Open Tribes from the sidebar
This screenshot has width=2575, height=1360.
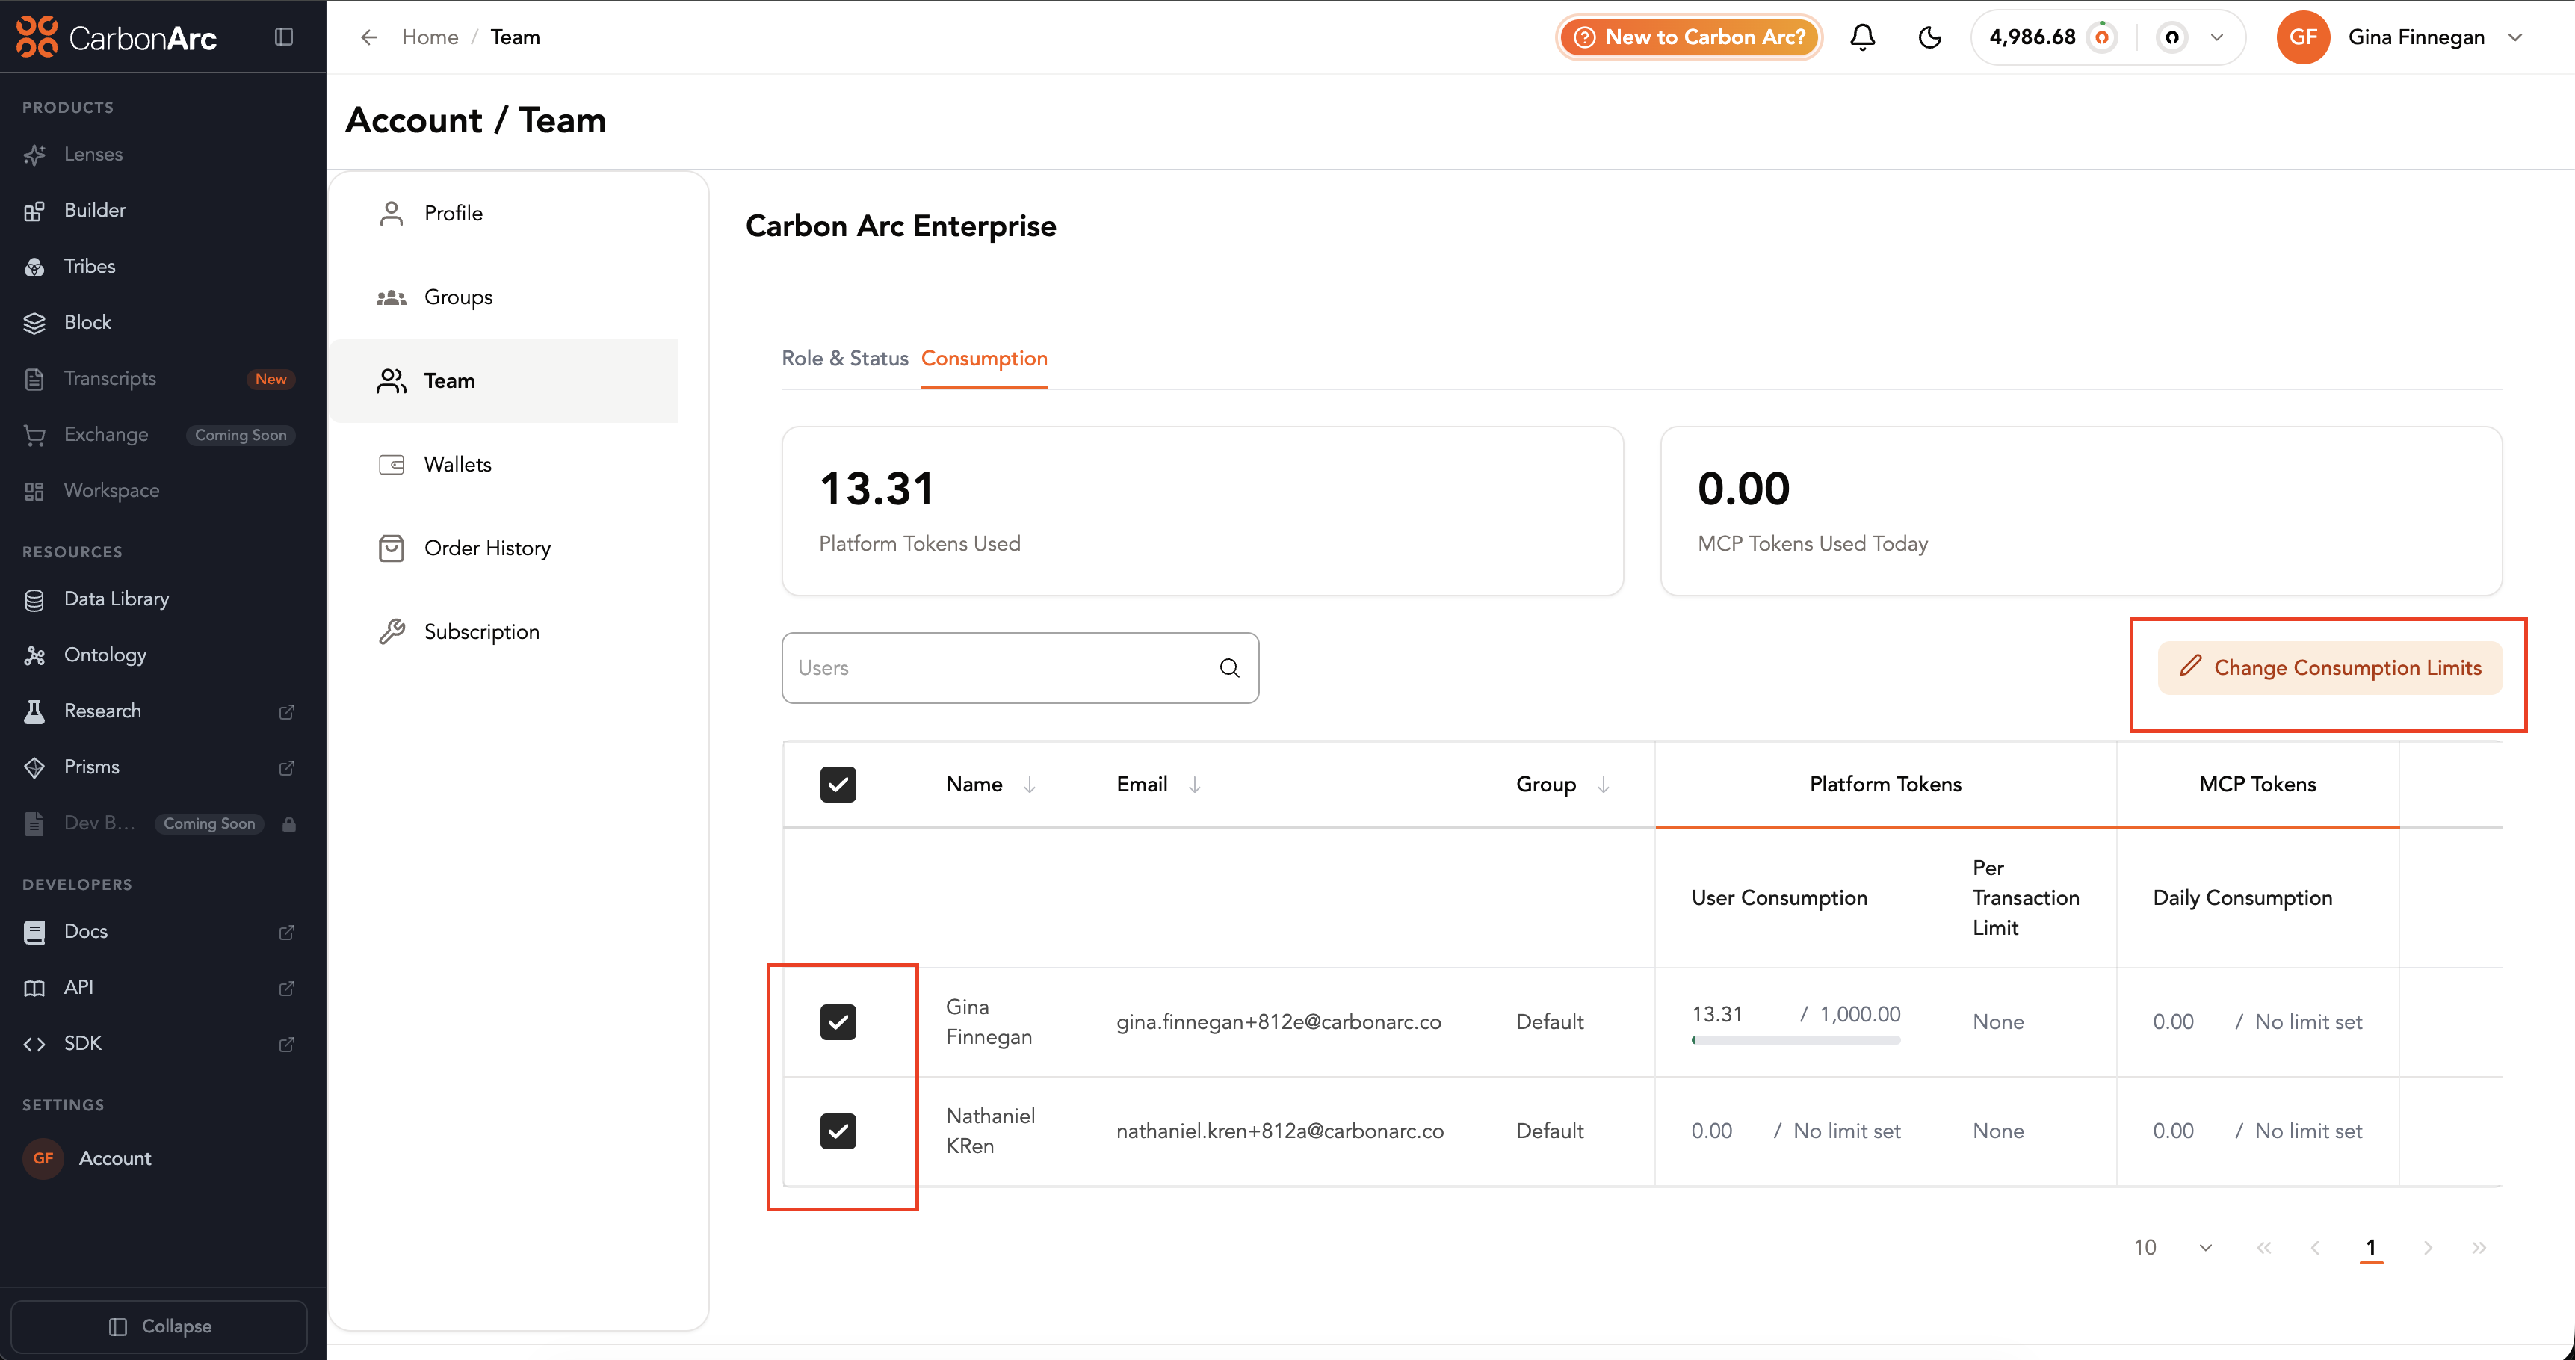tap(90, 266)
